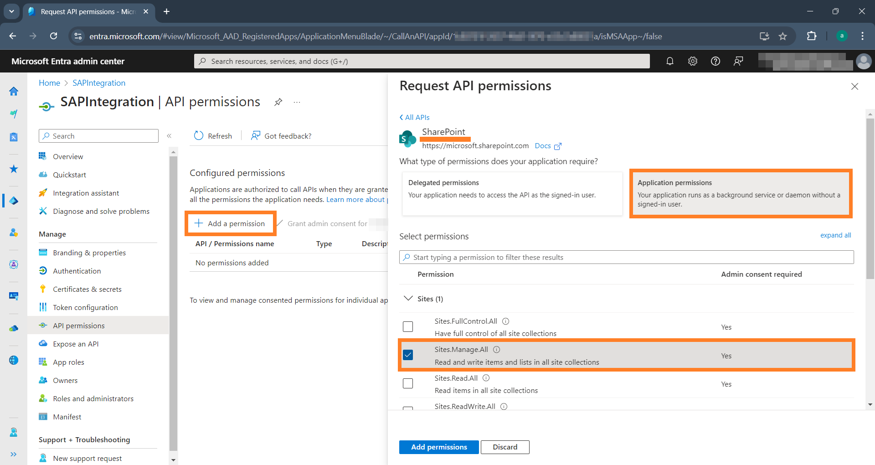
Task: Open settings gear in Entra header
Action: (692, 61)
